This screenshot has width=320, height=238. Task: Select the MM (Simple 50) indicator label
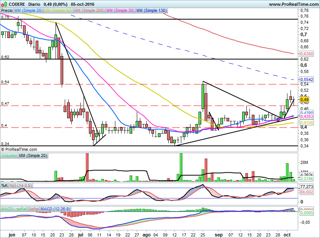tap(58, 11)
